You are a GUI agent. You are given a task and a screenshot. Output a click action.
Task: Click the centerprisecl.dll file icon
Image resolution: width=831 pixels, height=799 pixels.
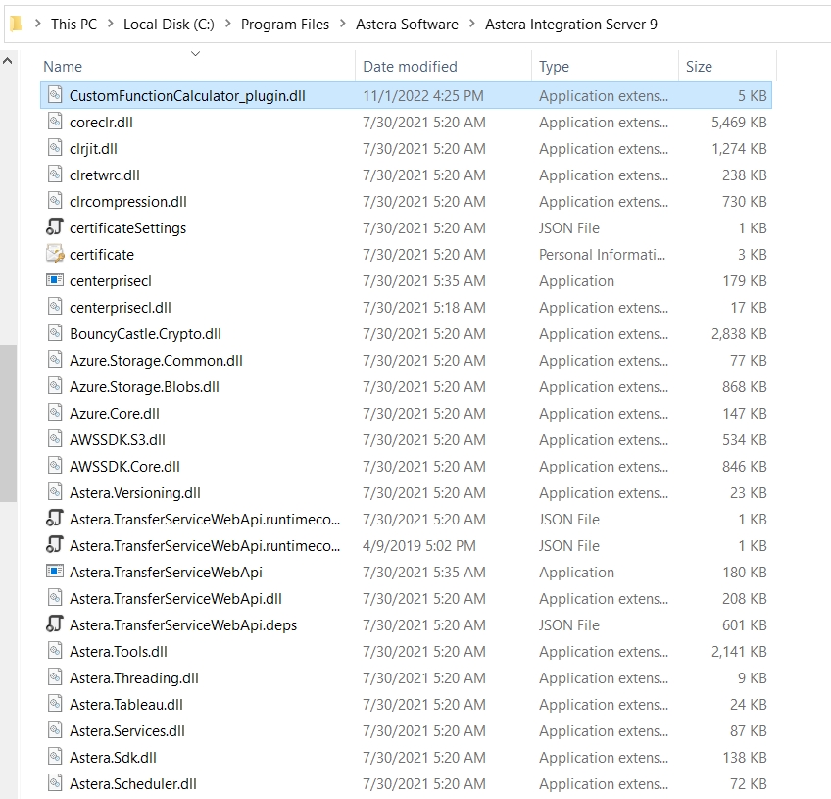click(x=55, y=307)
